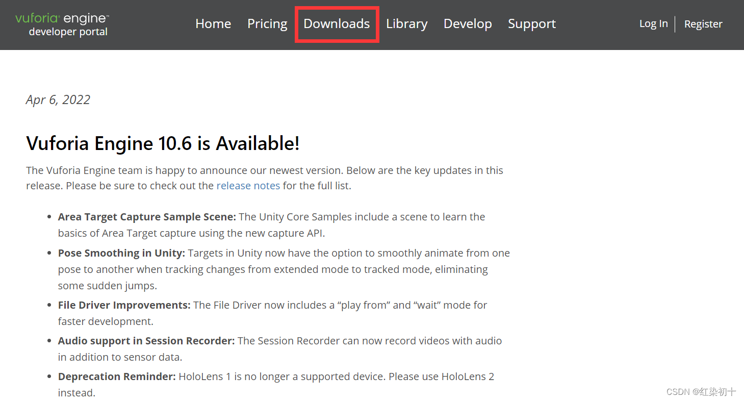Image resolution: width=744 pixels, height=401 pixels.
Task: Click the Vuforia engine developer portal logo
Action: [62, 24]
